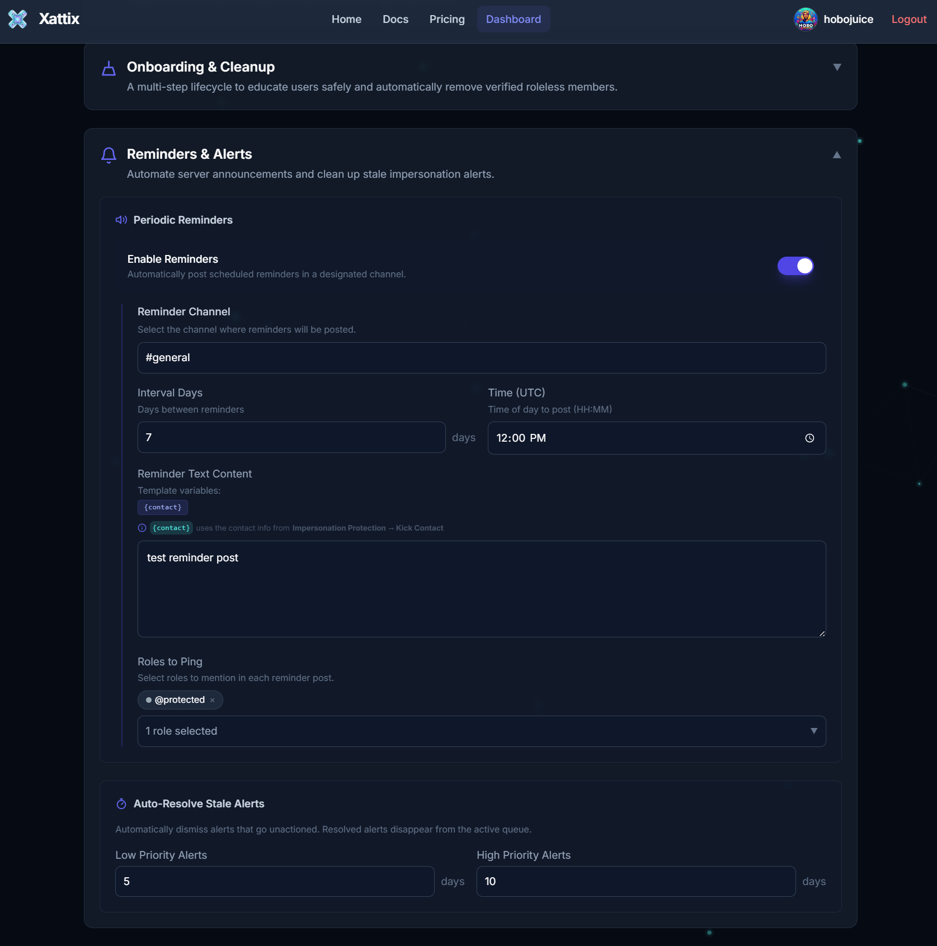Click the hobojuice username

point(848,19)
